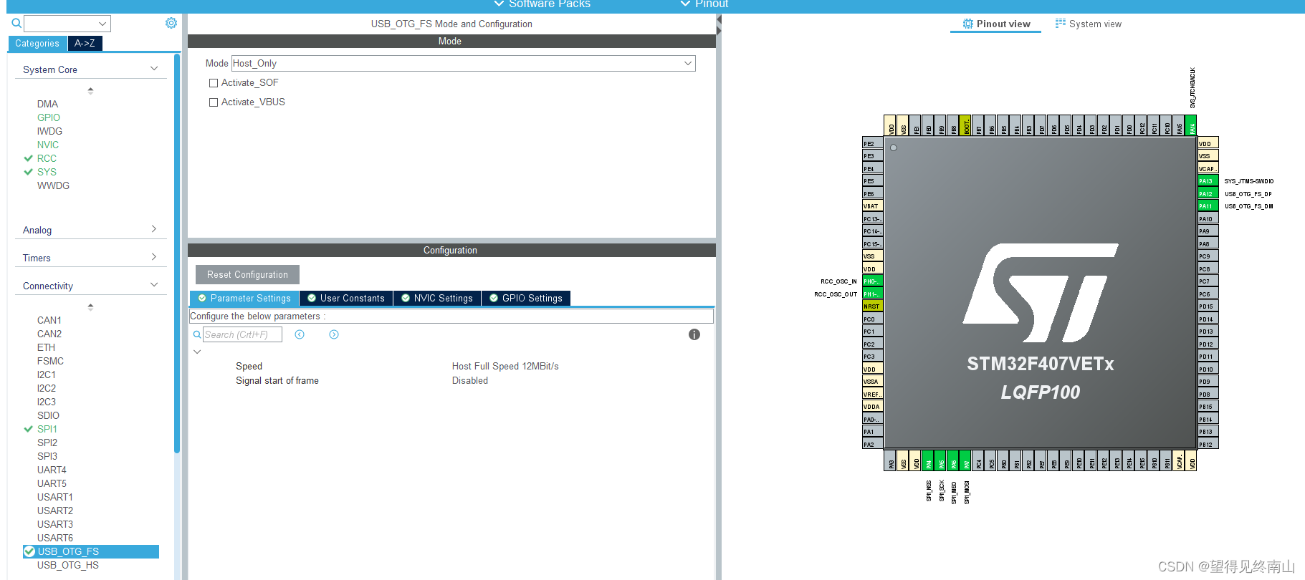Select SYS in System Core list
The image size is (1305, 580).
click(47, 172)
